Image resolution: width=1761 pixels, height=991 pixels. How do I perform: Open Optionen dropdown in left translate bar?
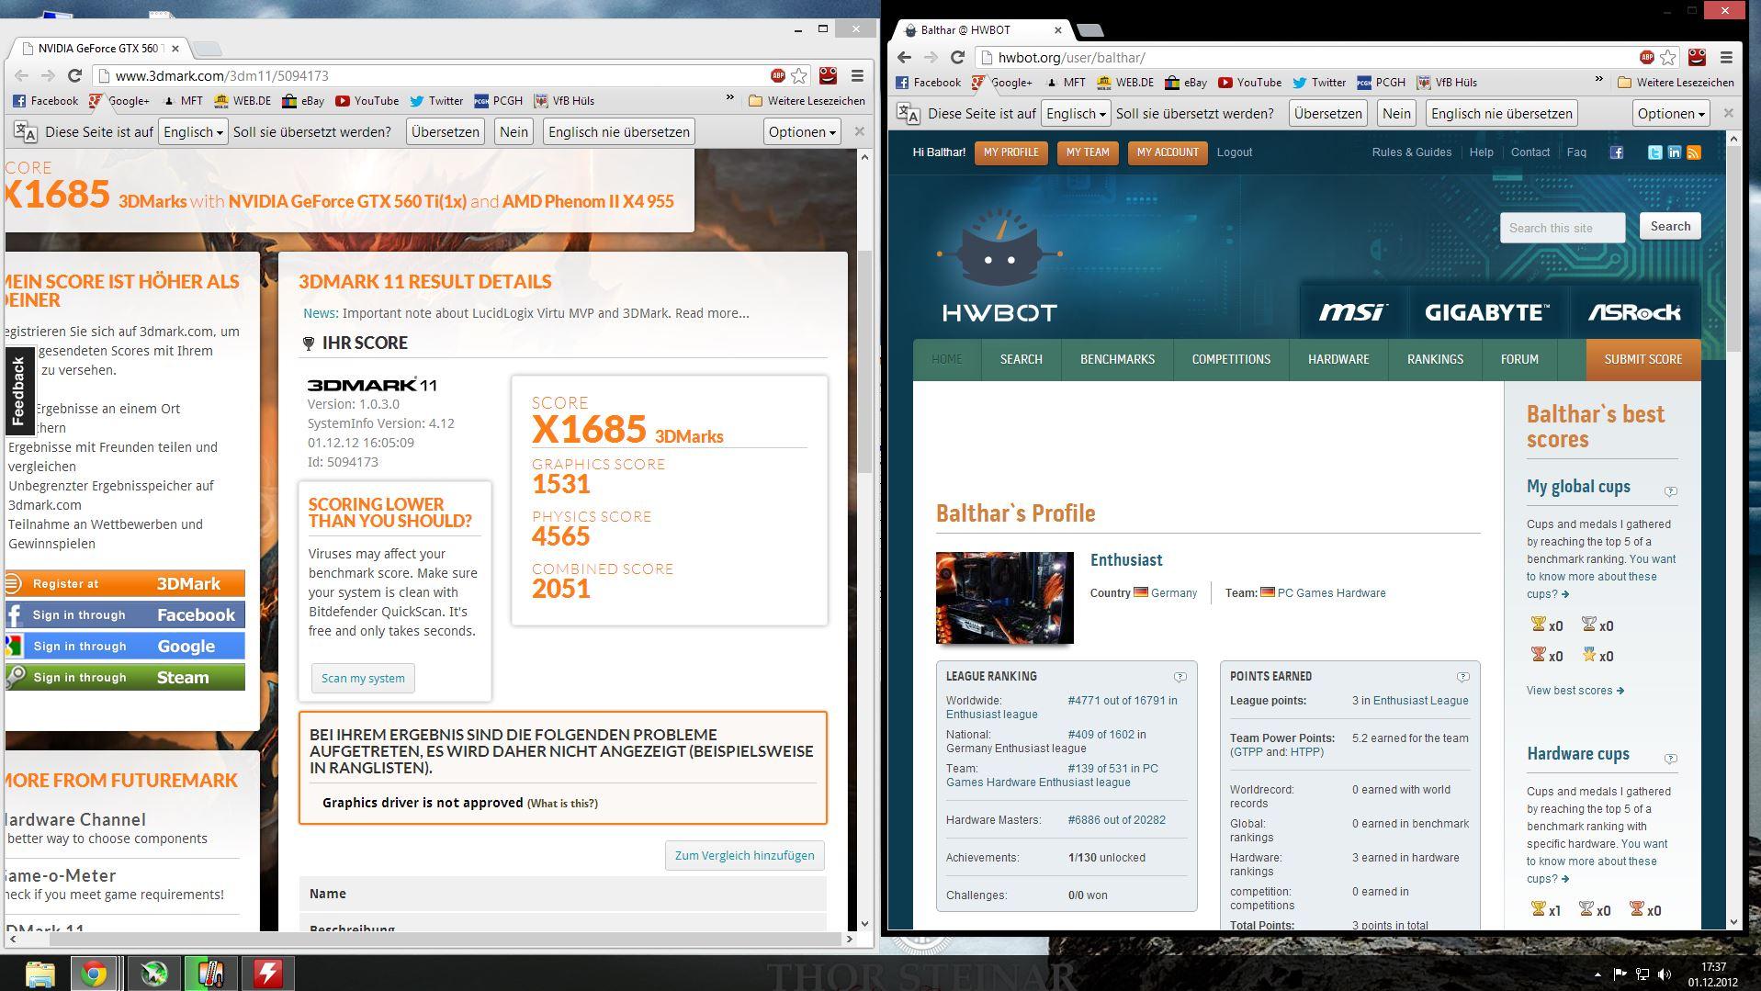(x=801, y=131)
